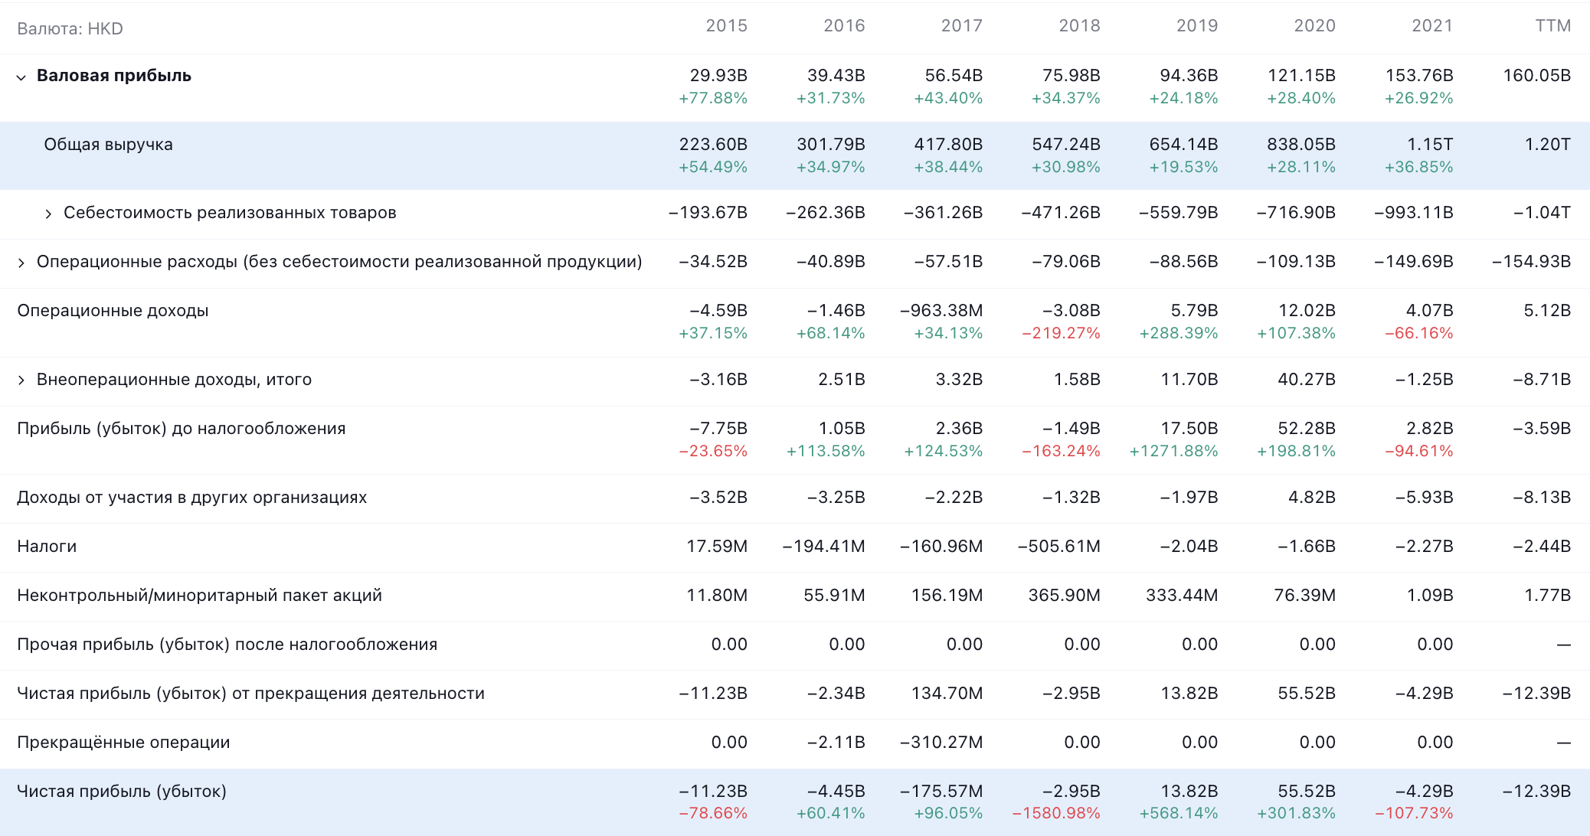
Task: Click net income change −1580.98%
Action: 1056,813
